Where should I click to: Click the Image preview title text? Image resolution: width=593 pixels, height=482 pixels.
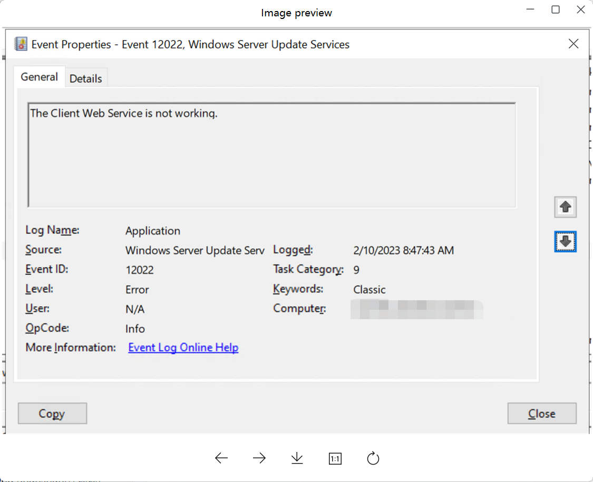click(296, 13)
